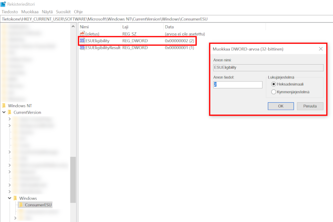This screenshot has height=222, width=333.
Task: Click the tree pane vertical scrollbar thumb
Action: [x=73, y=180]
